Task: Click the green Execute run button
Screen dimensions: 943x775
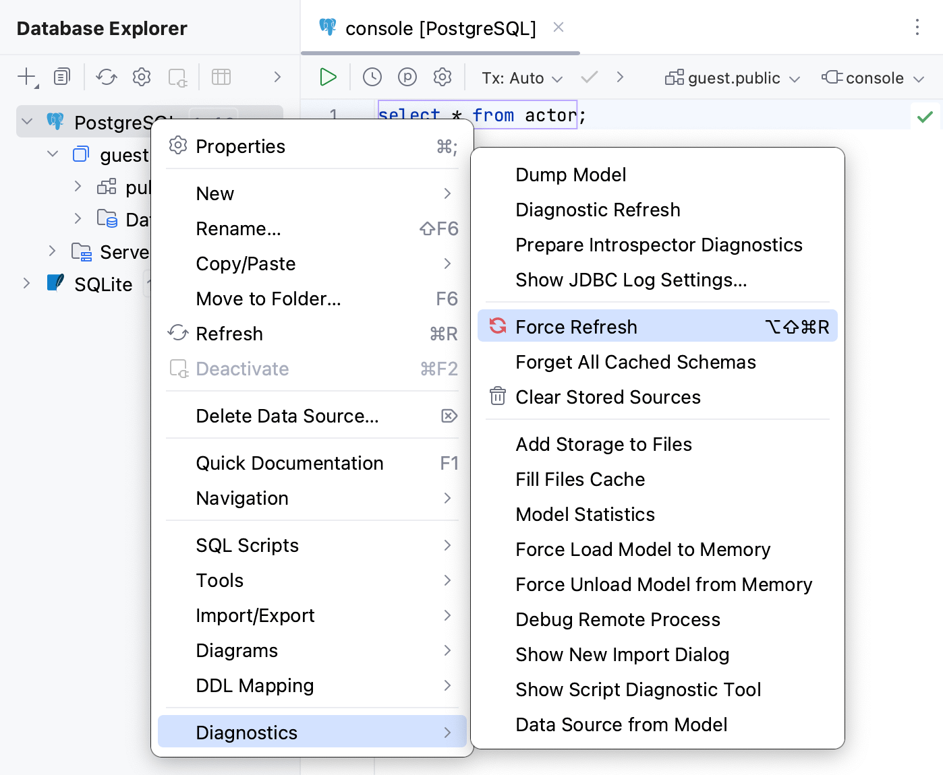Action: [x=328, y=77]
